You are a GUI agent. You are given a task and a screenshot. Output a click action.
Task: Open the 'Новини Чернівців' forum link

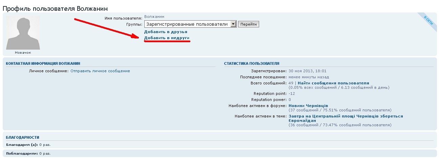[x=308, y=106]
